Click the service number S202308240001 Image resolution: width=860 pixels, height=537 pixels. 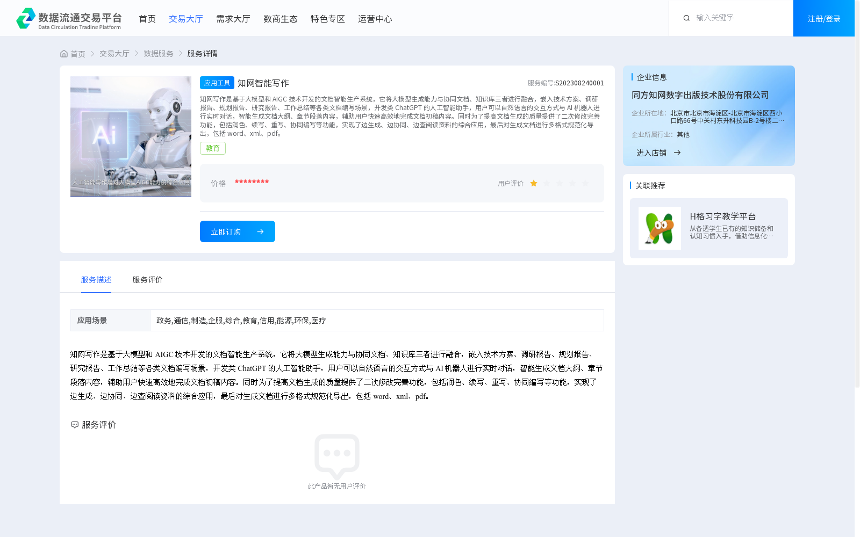pos(579,83)
